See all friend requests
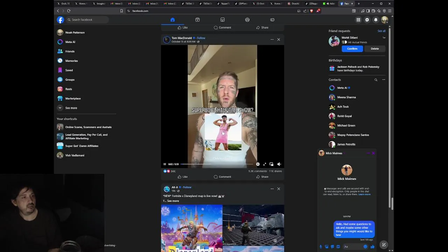448x252 pixels. pyautogui.click(x=381, y=31)
